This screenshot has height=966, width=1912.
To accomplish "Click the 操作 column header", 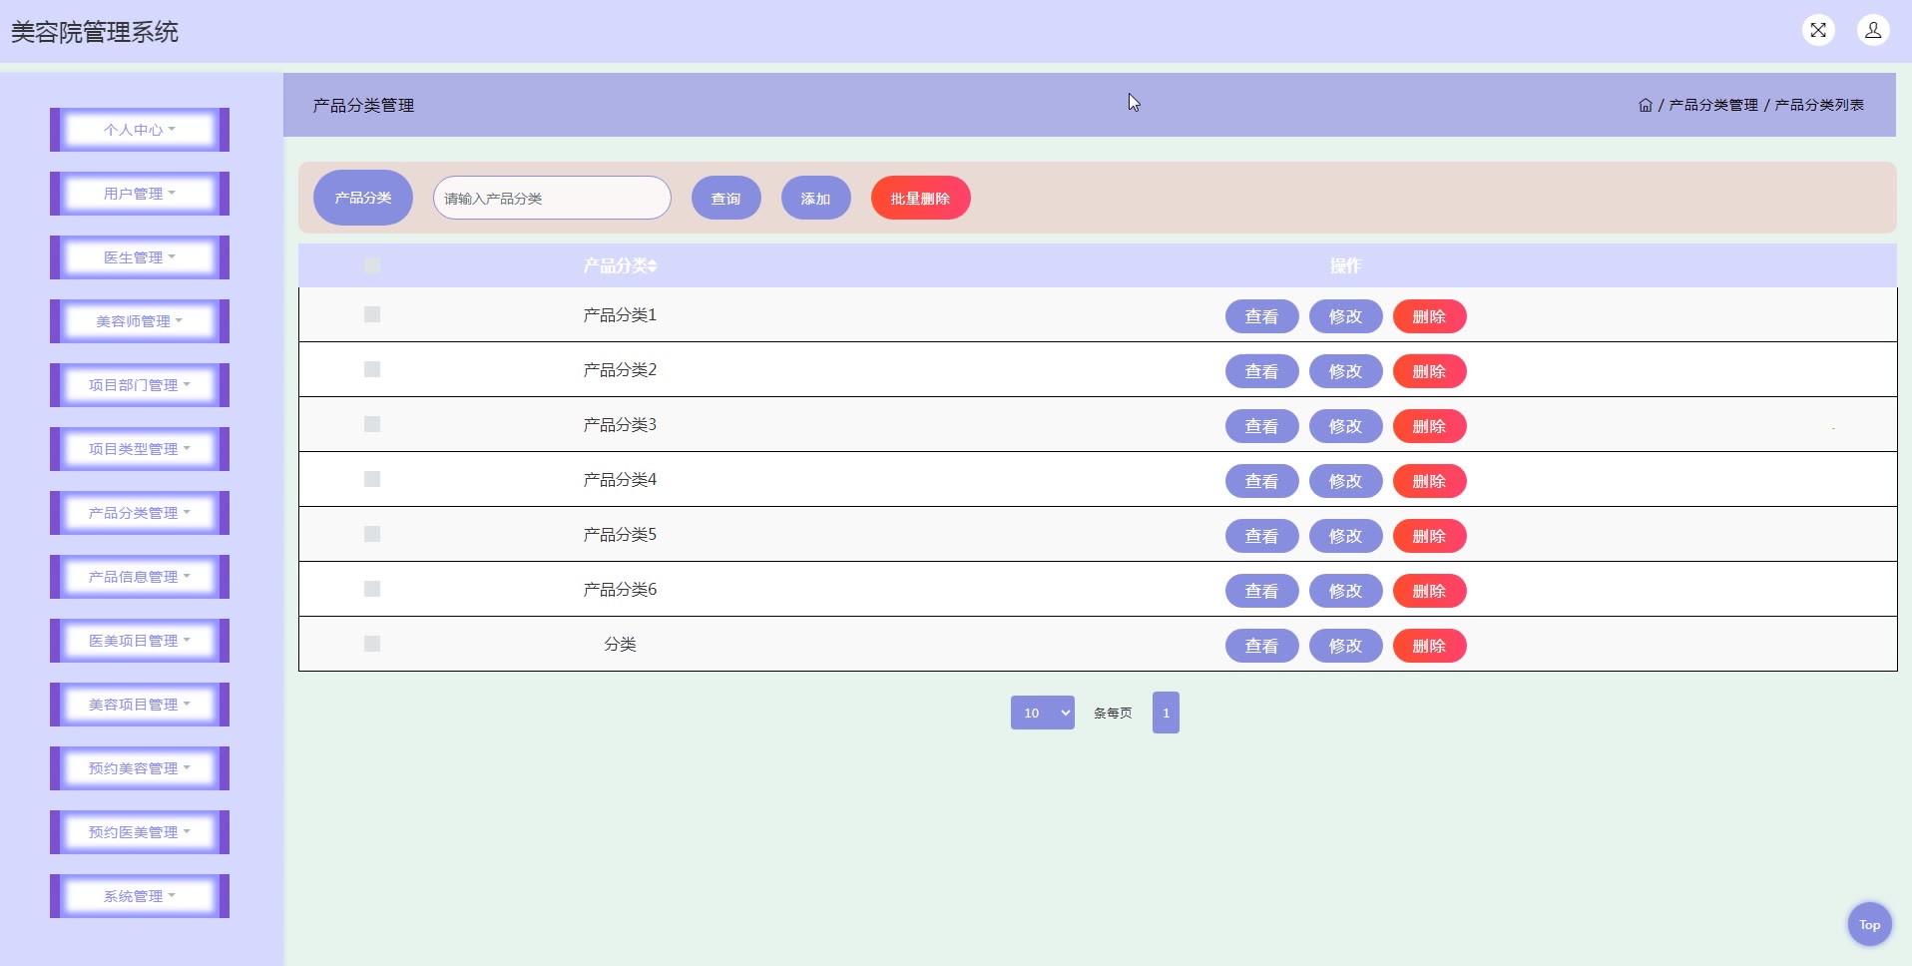I will (x=1345, y=265).
